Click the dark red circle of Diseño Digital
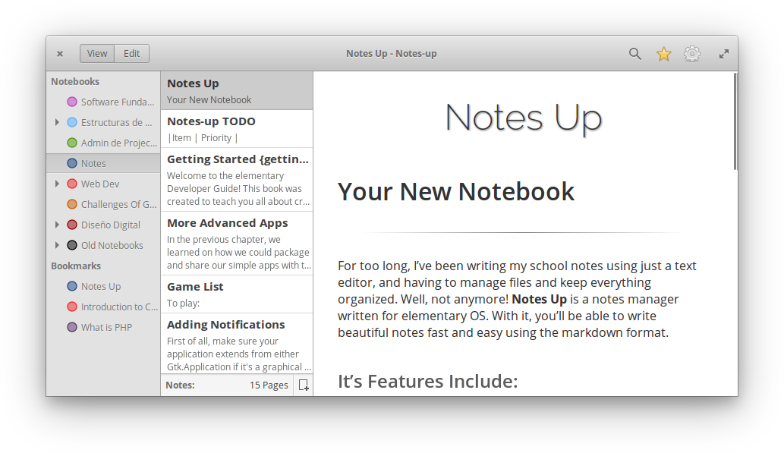This screenshot has height=453, width=784. tap(72, 225)
